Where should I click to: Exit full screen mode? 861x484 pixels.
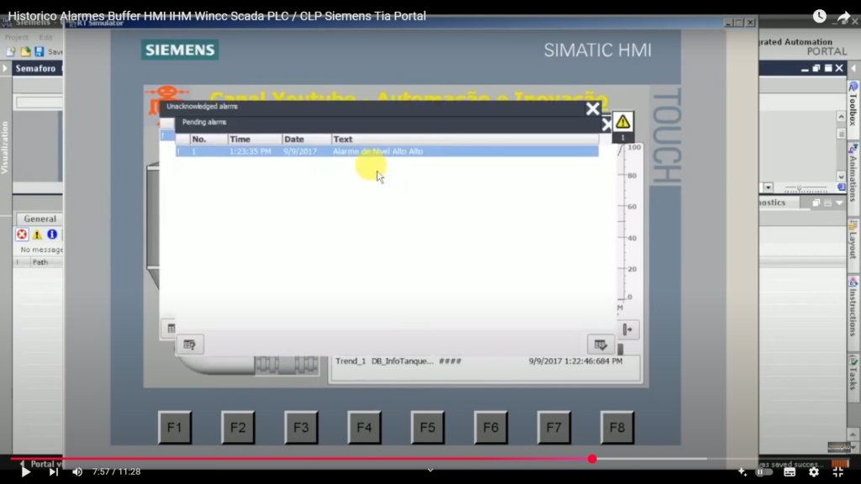[x=838, y=472]
